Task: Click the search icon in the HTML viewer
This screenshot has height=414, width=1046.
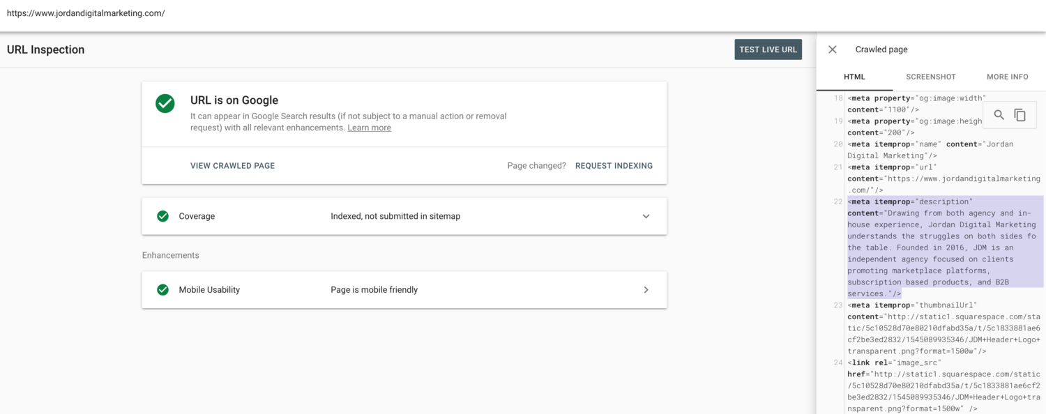Action: pos(999,114)
